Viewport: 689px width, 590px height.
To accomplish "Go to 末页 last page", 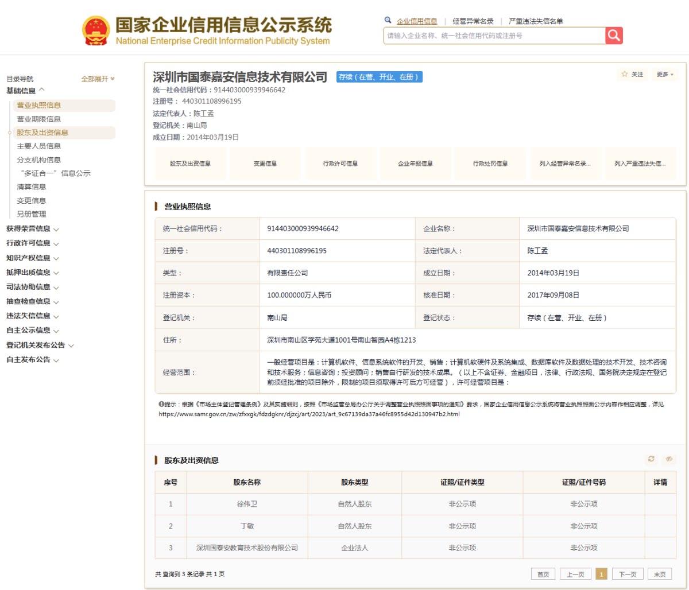I will tap(660, 574).
